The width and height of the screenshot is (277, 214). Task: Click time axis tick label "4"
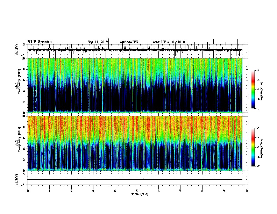point(115,191)
